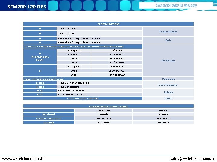Click the Tx band label cell

coord(40,83)
